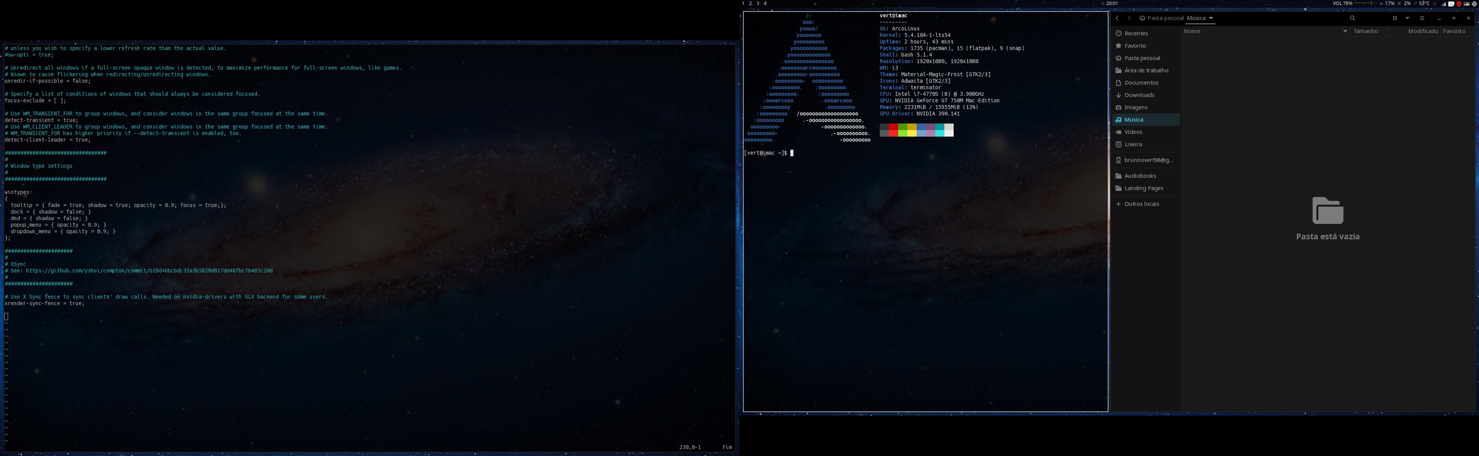Click the Nome column sort arrow
This screenshot has width=1479, height=456.
1345,32
